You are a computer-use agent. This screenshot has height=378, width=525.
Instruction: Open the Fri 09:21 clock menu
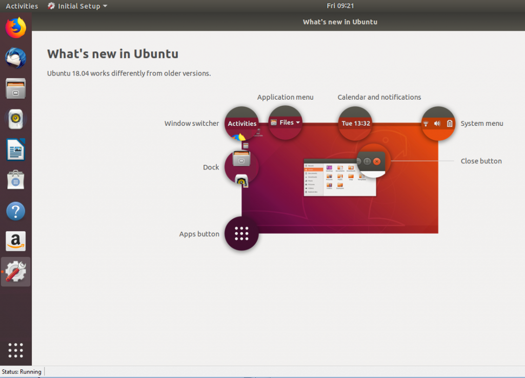coord(340,6)
